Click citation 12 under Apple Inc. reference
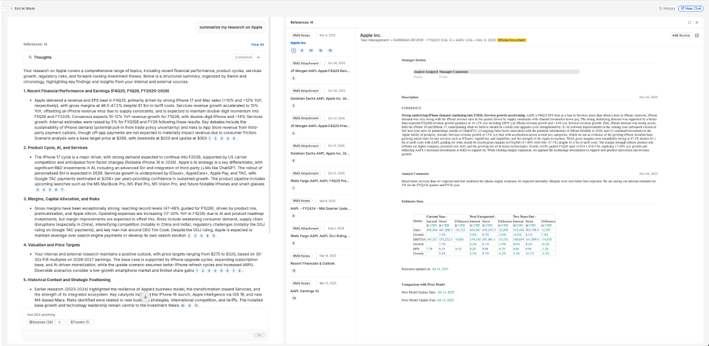This screenshot has height=346, width=709. click(320, 50)
